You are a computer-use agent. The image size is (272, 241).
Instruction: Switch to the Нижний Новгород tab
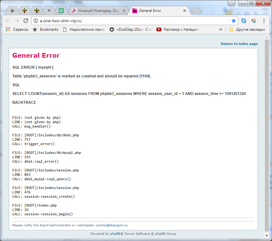pos(97,11)
